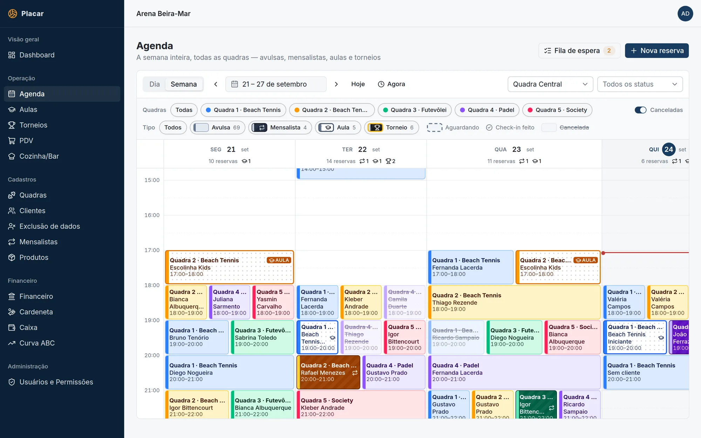Go to Torneios in the sidebar
701x438 pixels.
pyautogui.click(x=62, y=125)
